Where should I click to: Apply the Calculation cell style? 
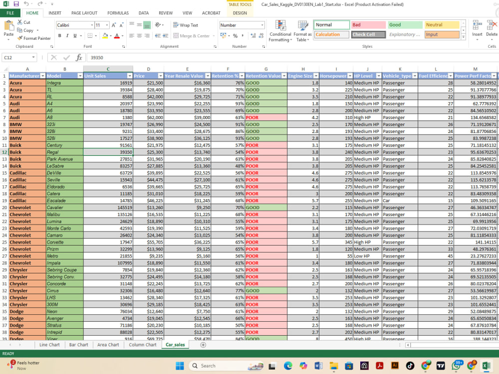pos(332,34)
